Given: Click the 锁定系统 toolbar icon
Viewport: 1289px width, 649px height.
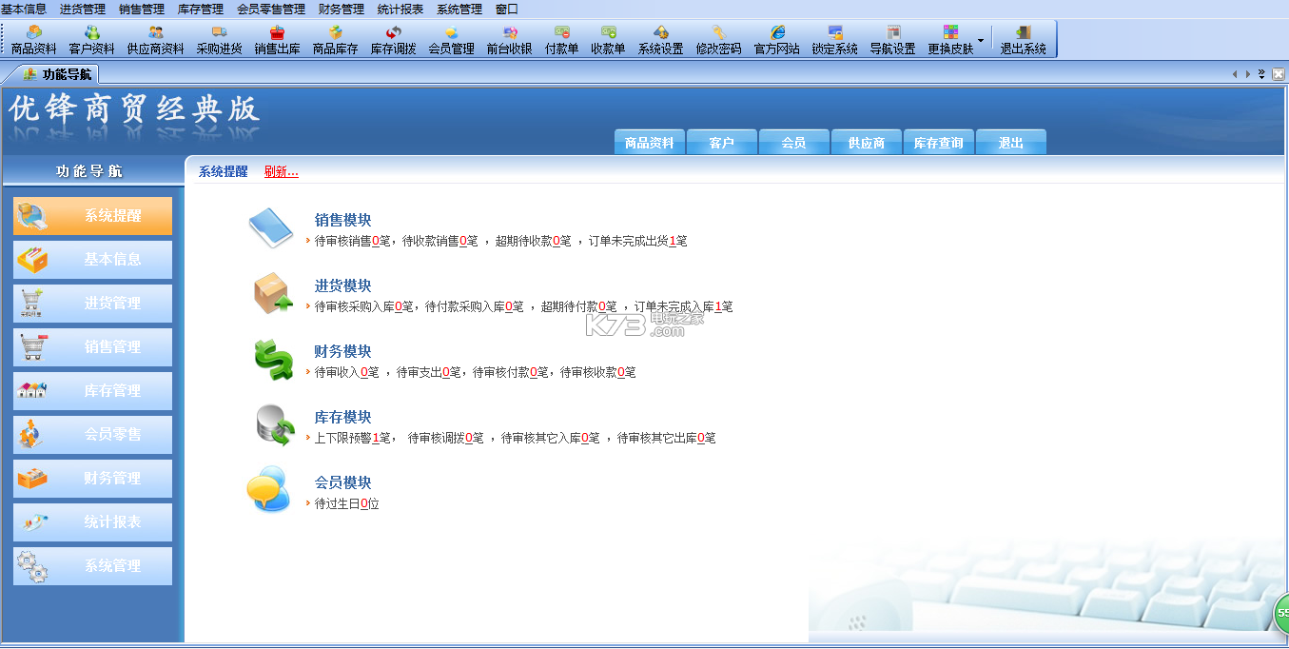Looking at the screenshot, I should (x=834, y=39).
